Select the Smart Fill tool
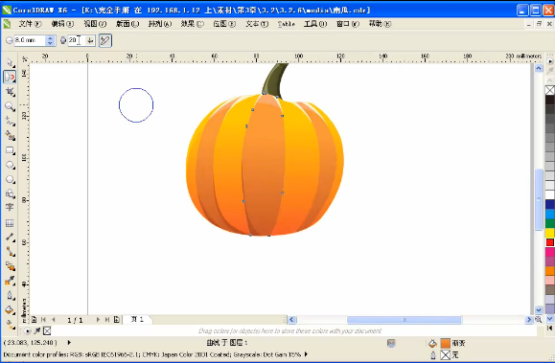 [10, 135]
